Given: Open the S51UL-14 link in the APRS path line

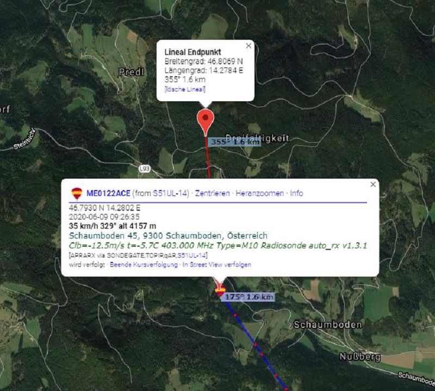Looking at the screenshot, I should pyautogui.click(x=192, y=255).
